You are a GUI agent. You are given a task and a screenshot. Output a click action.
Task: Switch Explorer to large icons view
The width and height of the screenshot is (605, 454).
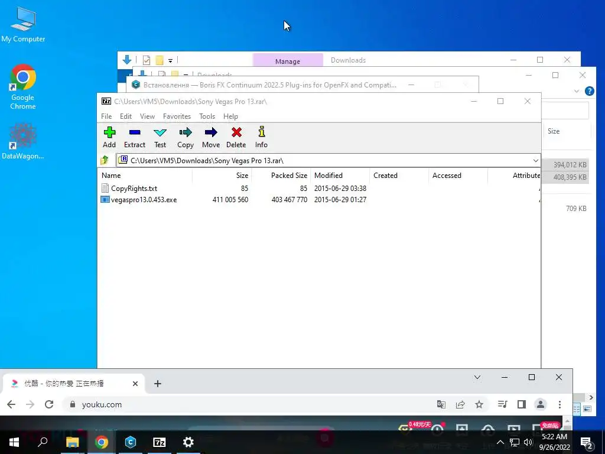(587, 409)
